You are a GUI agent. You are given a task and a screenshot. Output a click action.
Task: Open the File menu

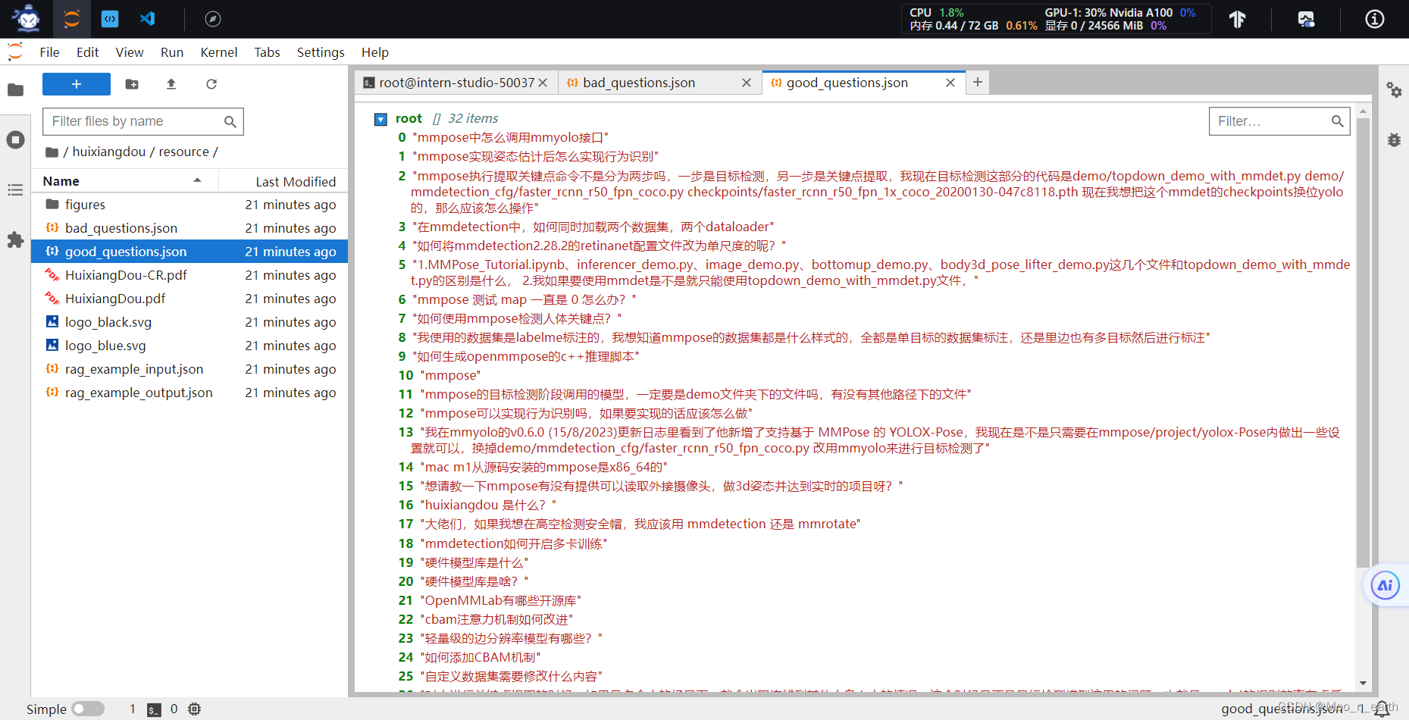click(x=49, y=52)
